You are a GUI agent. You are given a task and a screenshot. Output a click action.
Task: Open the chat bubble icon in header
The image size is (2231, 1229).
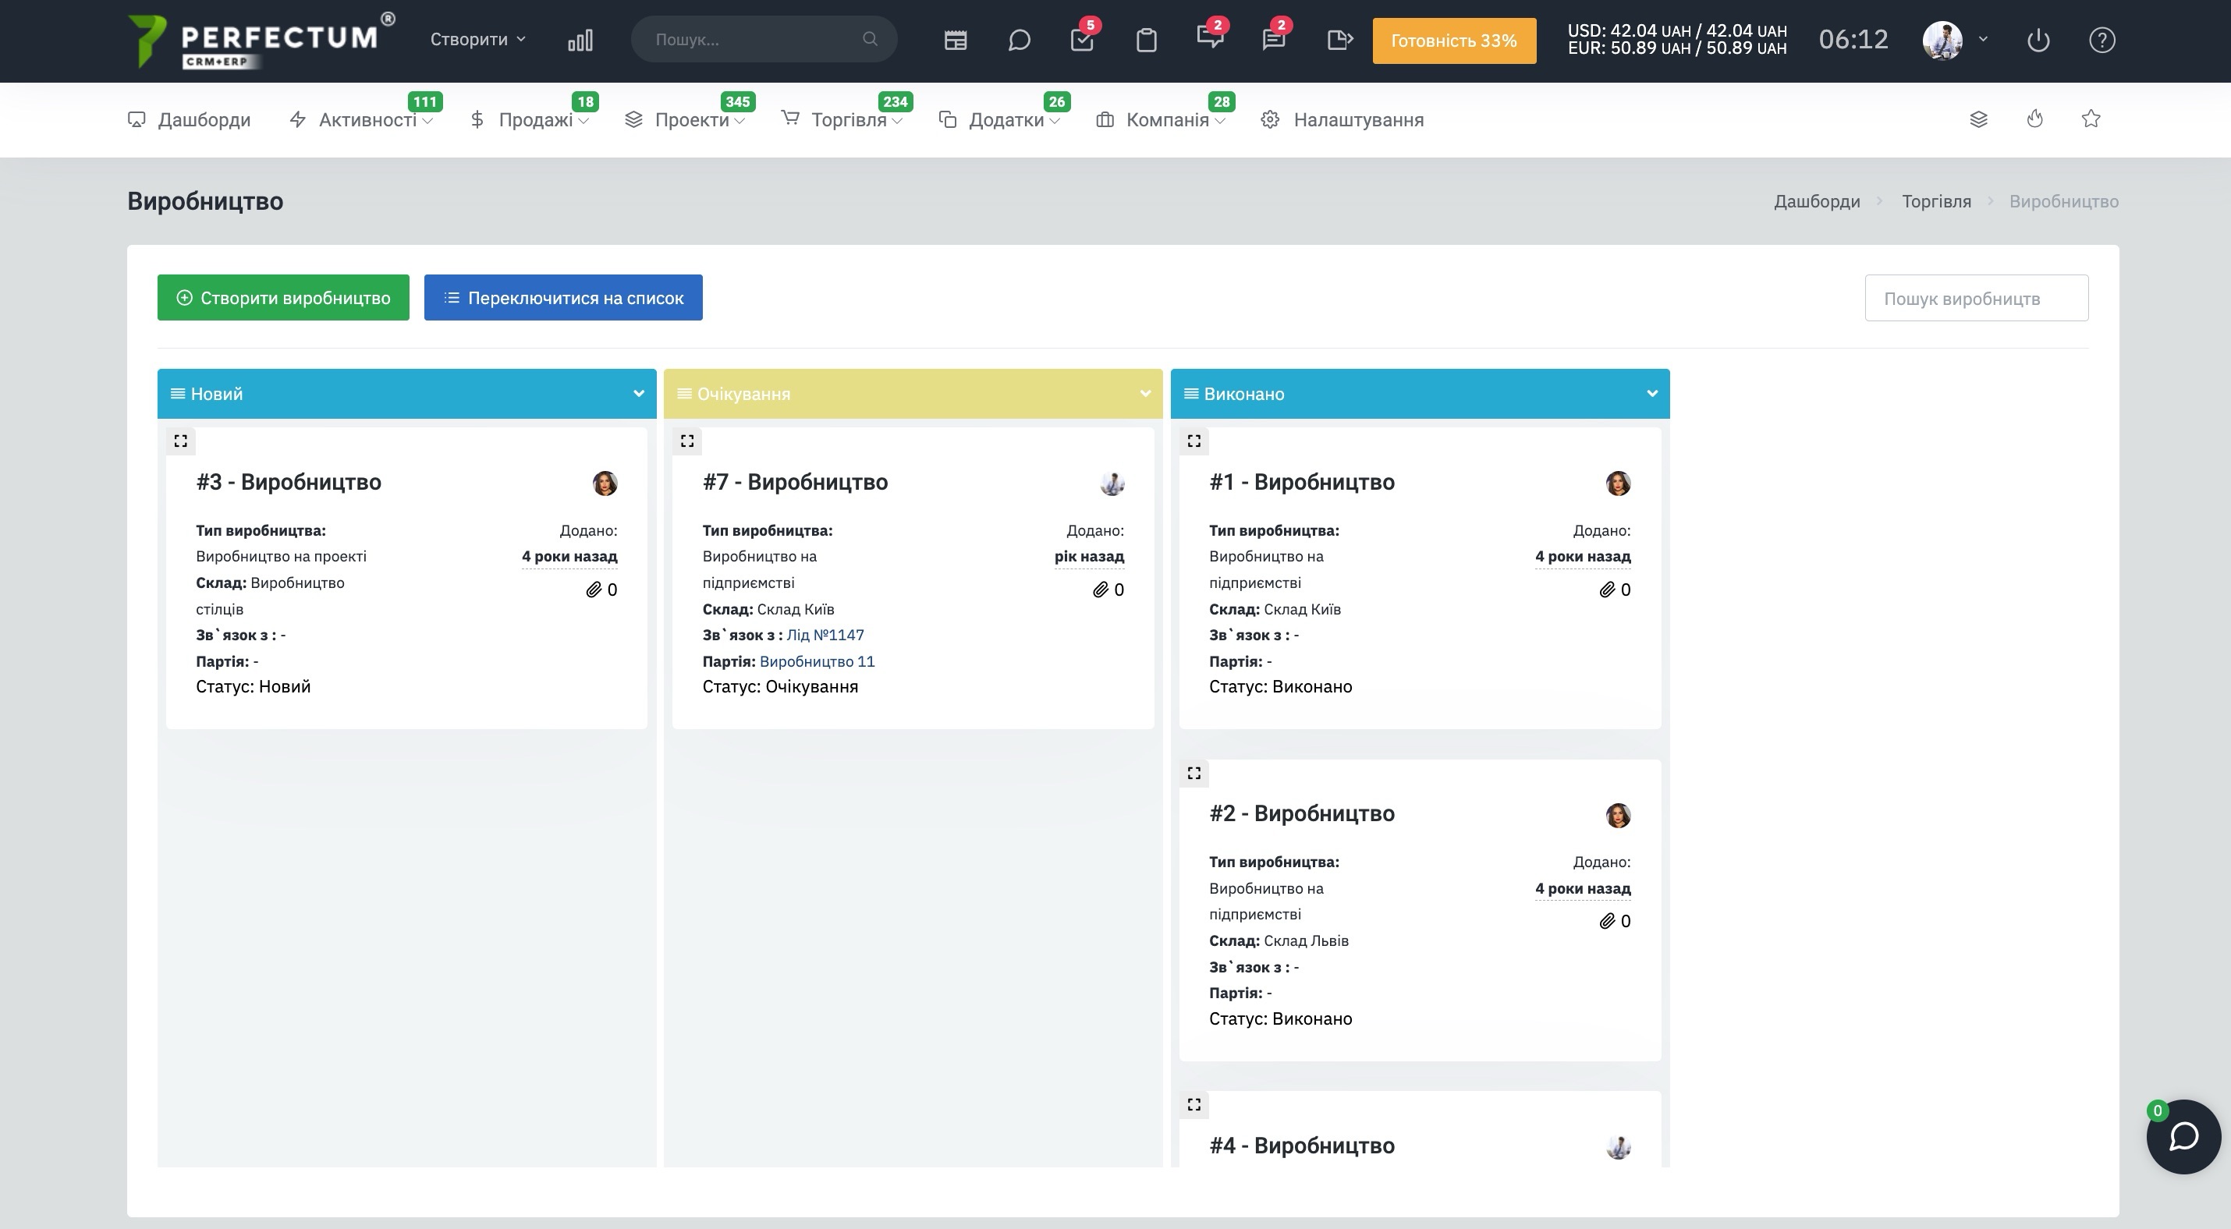1019,40
